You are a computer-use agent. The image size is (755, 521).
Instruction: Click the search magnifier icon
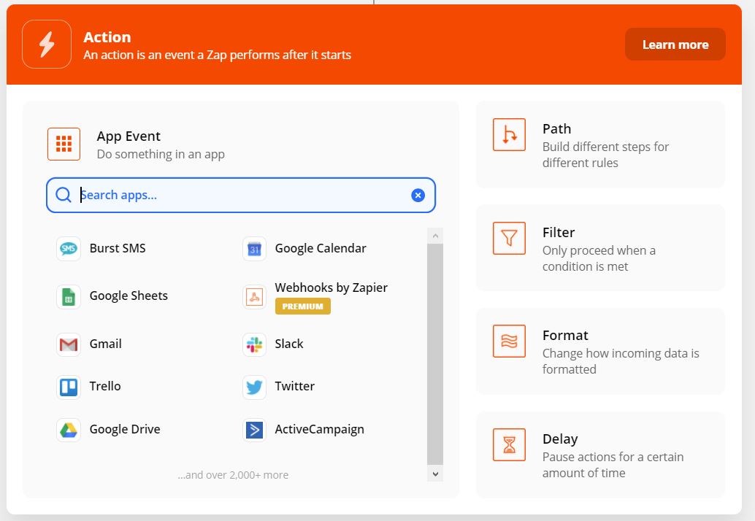[x=63, y=195]
